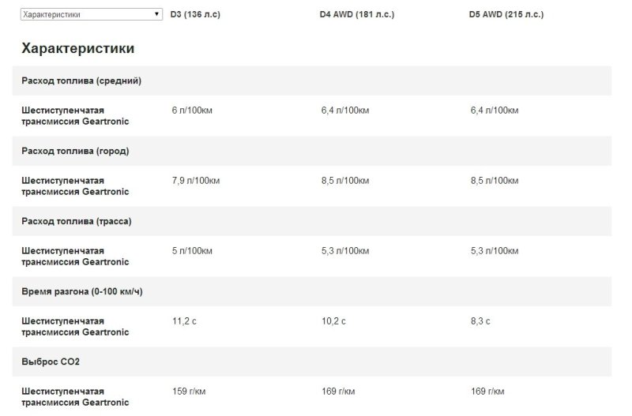Click the Расход топлива (город) section row
Image resolution: width=632 pixels, height=416 pixels.
75,151
